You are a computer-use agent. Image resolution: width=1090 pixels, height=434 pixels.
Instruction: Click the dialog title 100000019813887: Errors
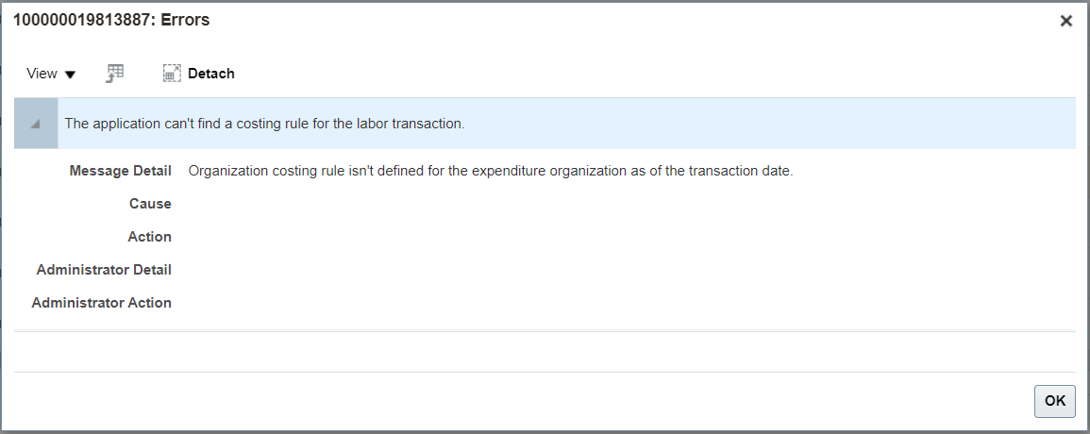coord(111,21)
